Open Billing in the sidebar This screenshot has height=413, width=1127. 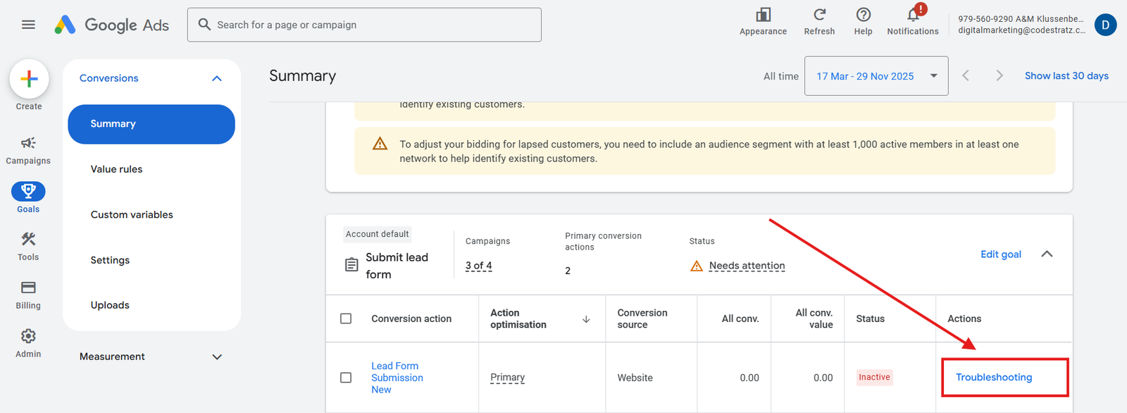pos(28,295)
